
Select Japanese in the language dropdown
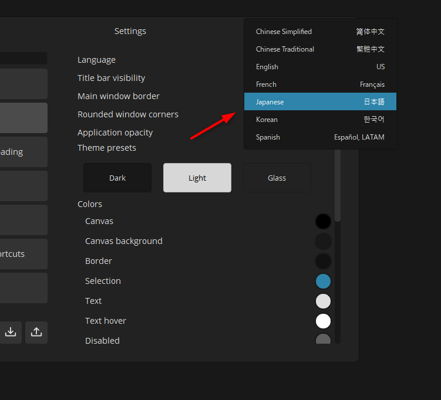point(320,101)
